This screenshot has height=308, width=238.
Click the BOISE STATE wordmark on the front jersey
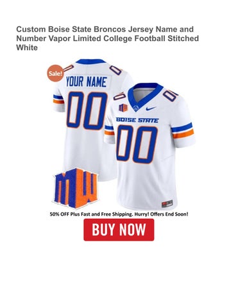(x=137, y=120)
